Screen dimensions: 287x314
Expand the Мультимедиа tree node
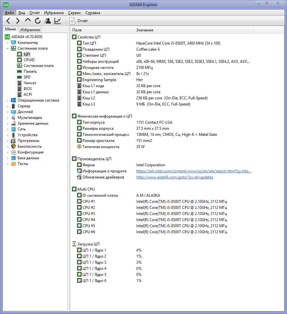pyautogui.click(x=8, y=118)
